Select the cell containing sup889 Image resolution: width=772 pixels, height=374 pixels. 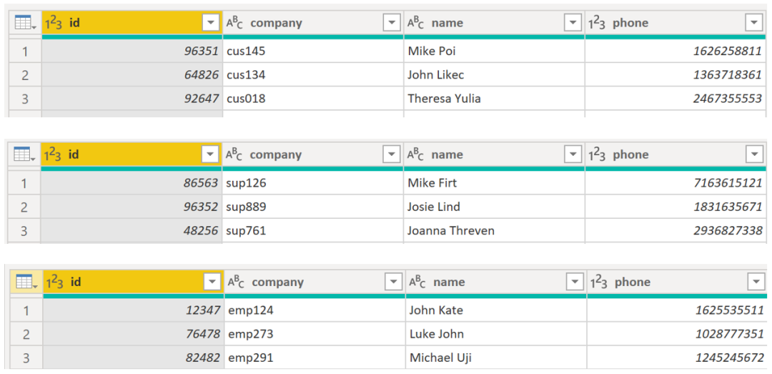tap(312, 207)
